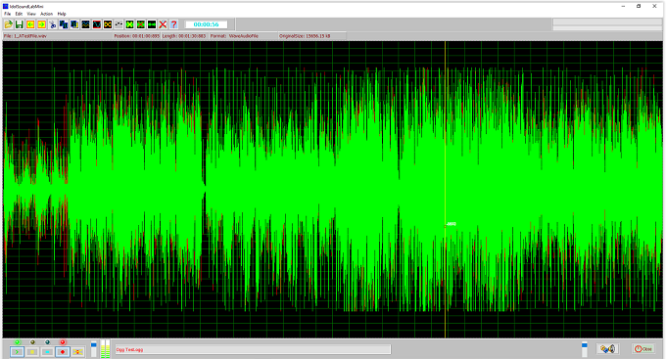Viewport: 666px width, 359px height.
Task: Click the cyan Pause button
Action: (48, 352)
